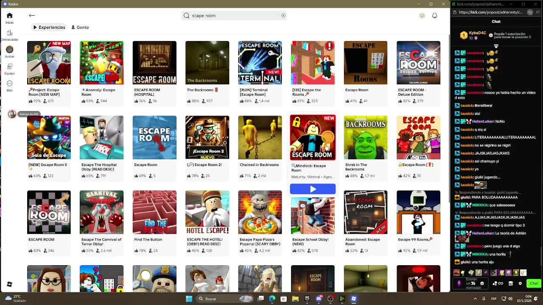Image resolution: width=543 pixels, height=305 pixels.
Task: Click the back arrow in Roblox
Action: 32,16
